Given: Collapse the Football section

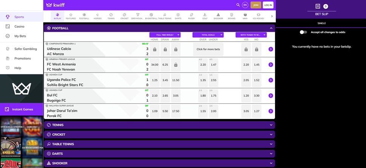Looking at the screenshot, I should [271, 28].
